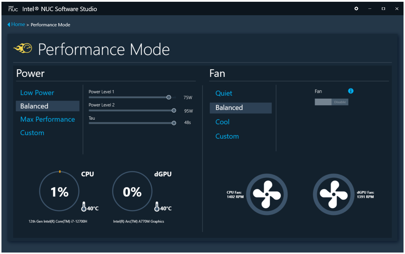Viewport: 405px width, 254px height.
Task: Click the 'Power Level 2' label
Action: pos(102,105)
